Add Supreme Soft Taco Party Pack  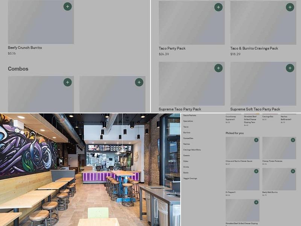(290, 68)
